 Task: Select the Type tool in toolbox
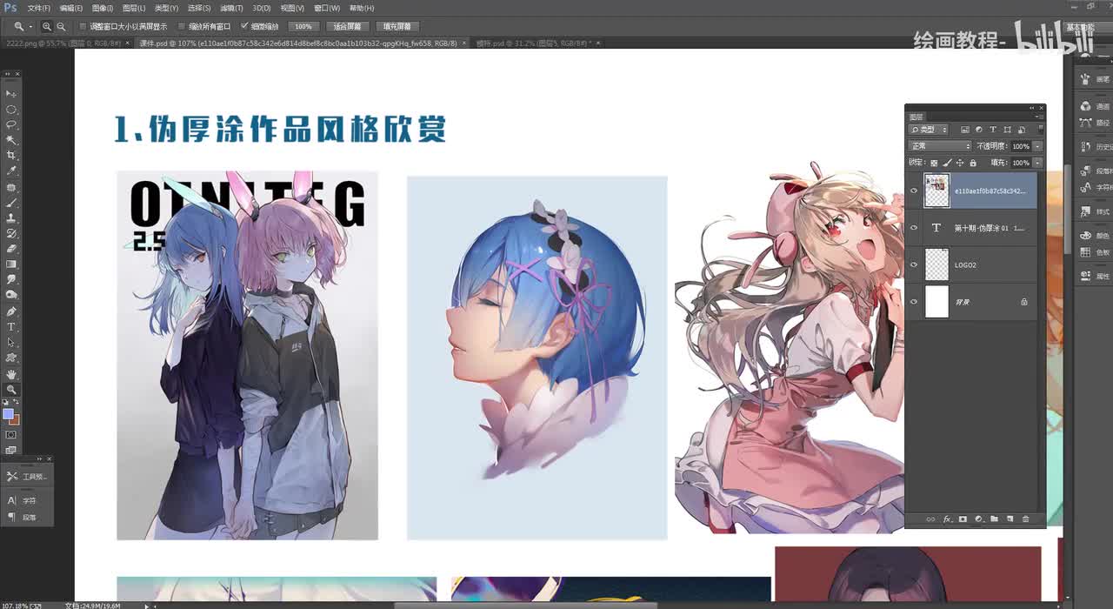coord(11,327)
